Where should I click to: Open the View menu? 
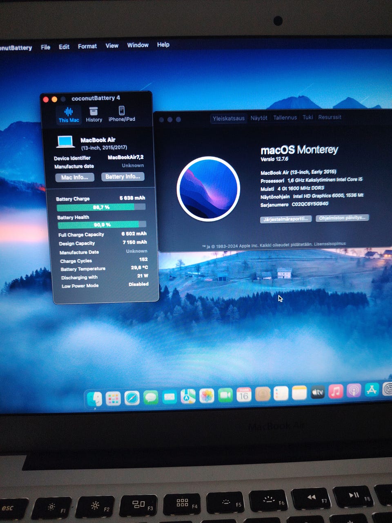click(x=112, y=46)
